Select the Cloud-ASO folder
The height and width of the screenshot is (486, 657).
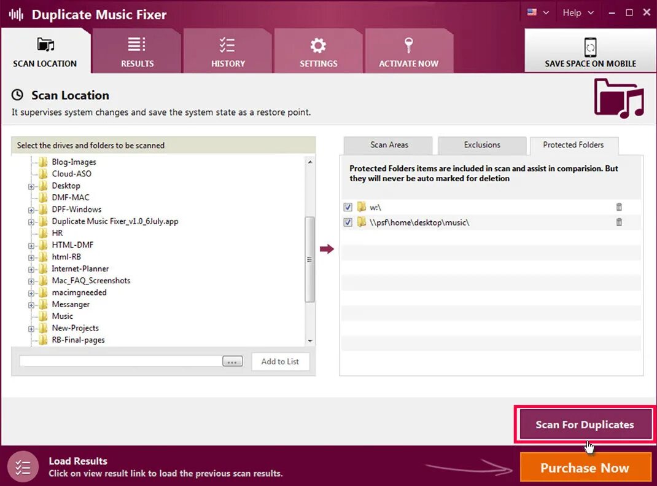[x=71, y=174]
